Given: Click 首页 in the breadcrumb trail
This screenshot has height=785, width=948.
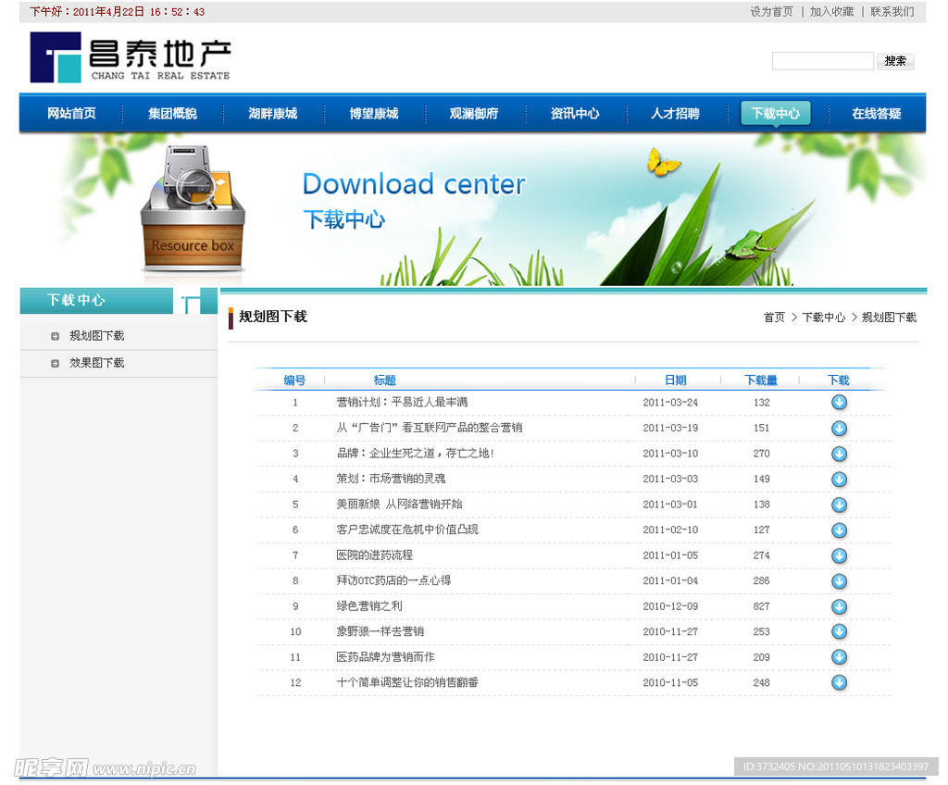Looking at the screenshot, I should [774, 318].
